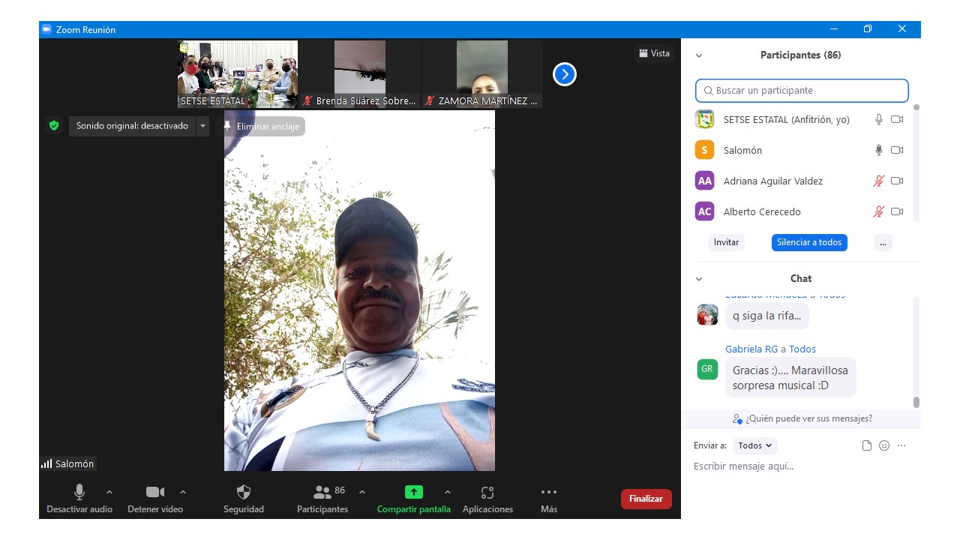Select the SETSE ESTATAL video thumbnail

point(238,74)
